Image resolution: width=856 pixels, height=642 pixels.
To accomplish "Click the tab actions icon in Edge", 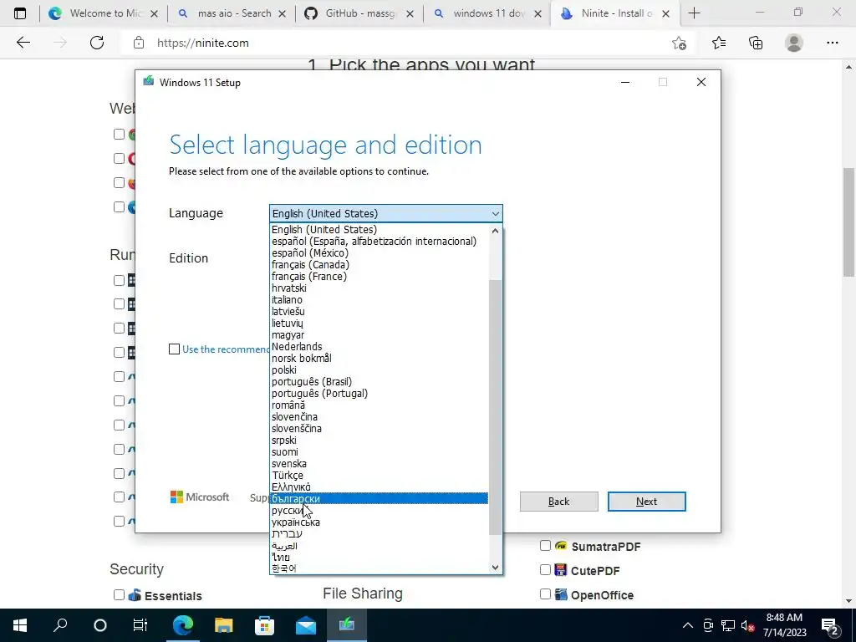I will coord(20,13).
